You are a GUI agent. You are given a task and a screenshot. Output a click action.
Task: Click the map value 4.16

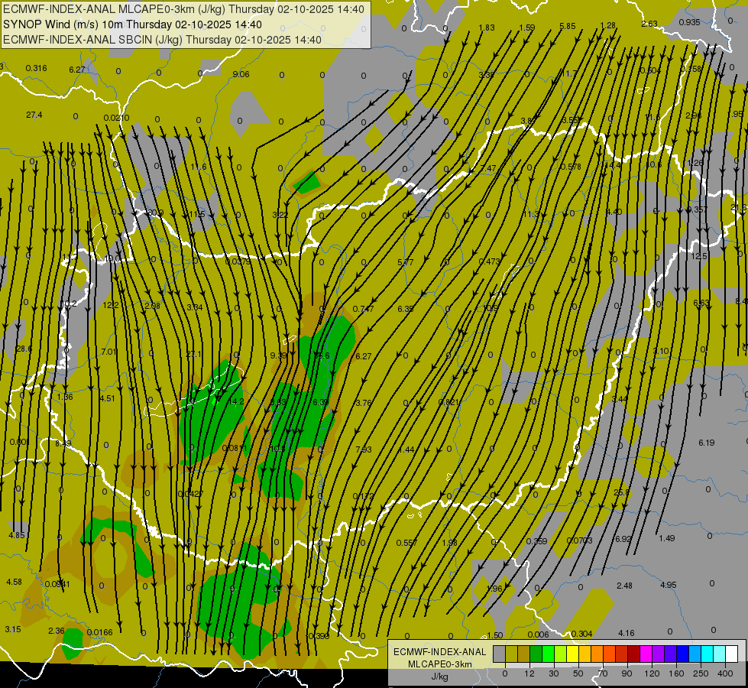(x=627, y=633)
